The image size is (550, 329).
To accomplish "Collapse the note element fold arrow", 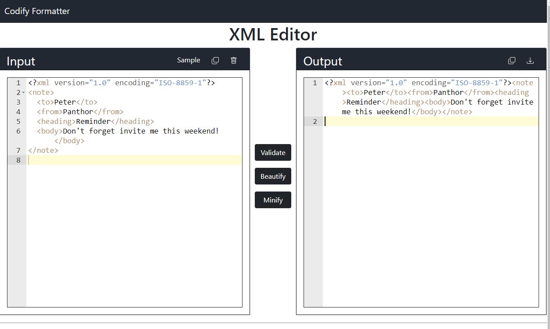I will point(24,93).
